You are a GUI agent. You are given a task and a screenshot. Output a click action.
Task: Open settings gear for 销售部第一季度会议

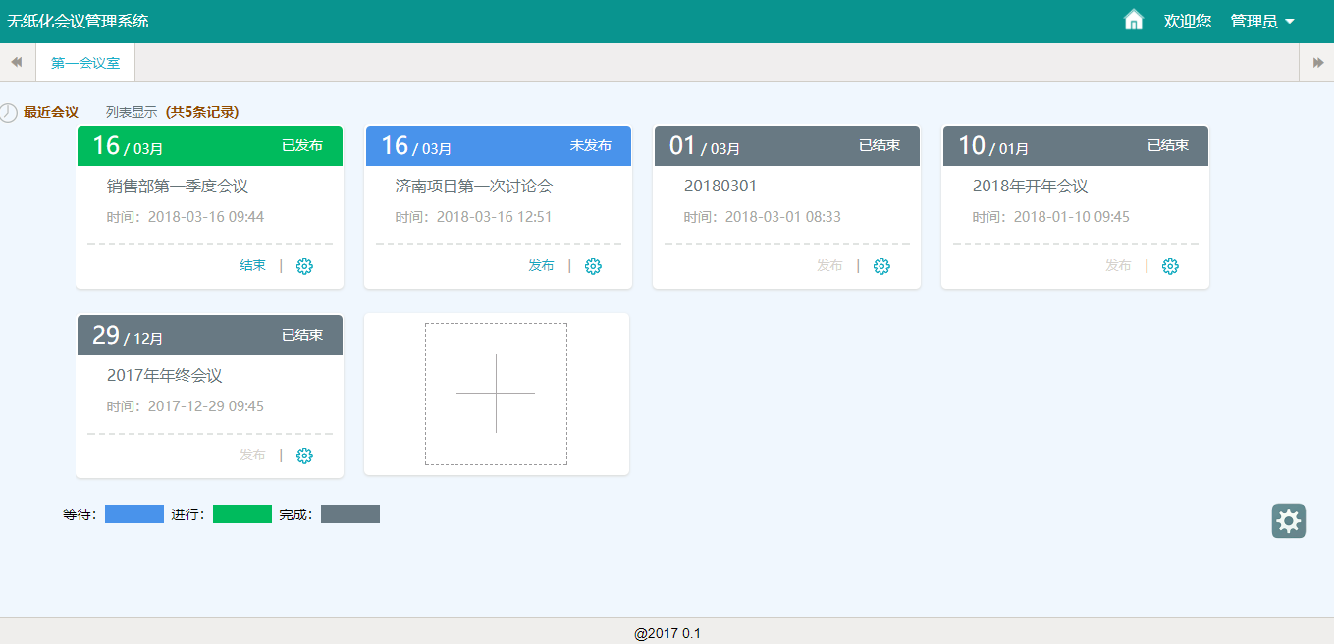(x=304, y=266)
